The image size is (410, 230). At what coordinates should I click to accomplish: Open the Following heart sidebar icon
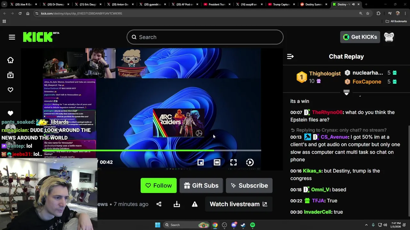point(10,90)
